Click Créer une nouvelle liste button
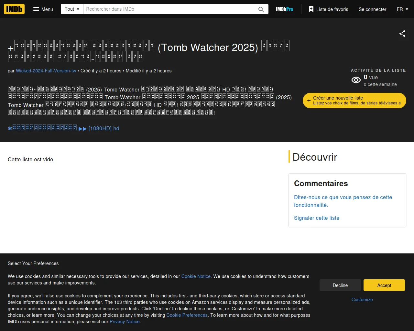The height and width of the screenshot is (331, 414). click(x=354, y=101)
